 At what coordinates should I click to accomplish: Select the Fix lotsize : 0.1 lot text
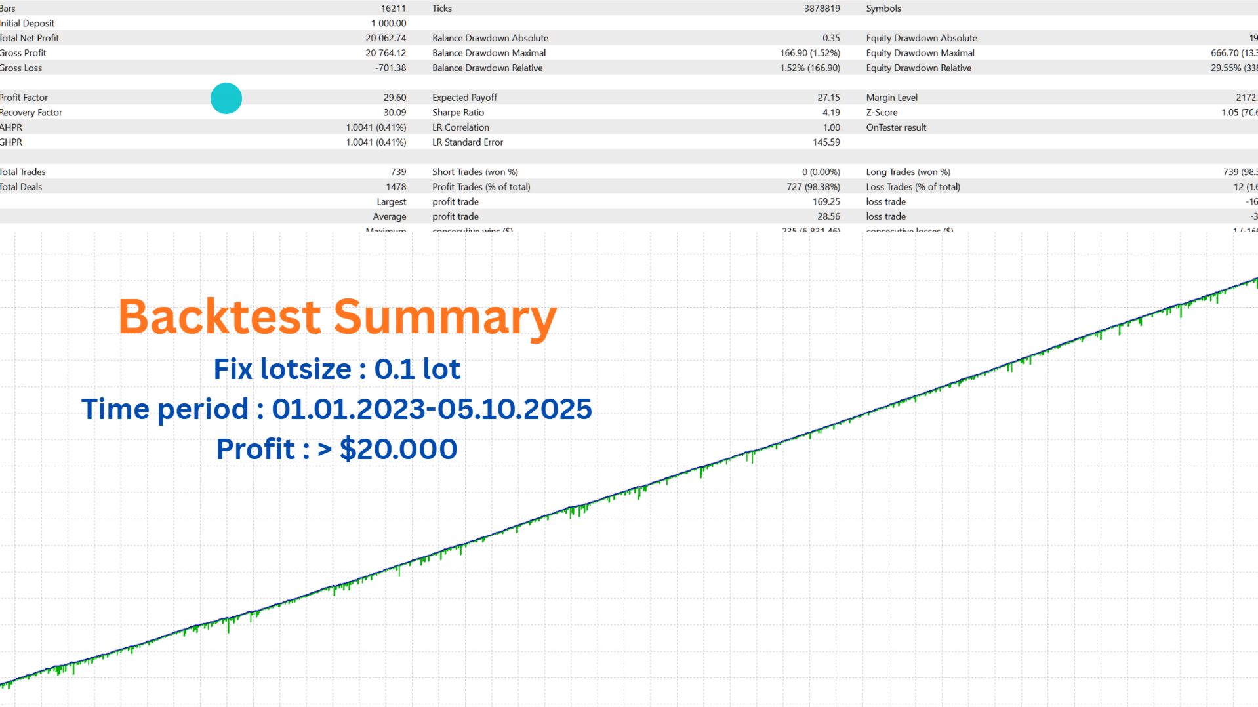click(x=336, y=369)
